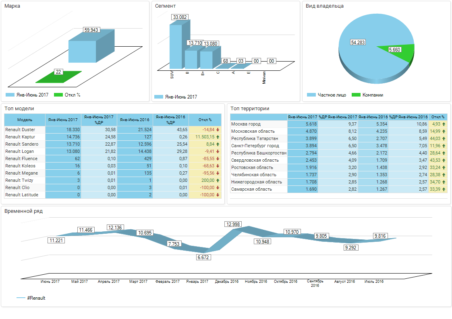Click up arrow beside 33,24 for Ростовская область
Screen dimensions: 452x319
[x=444, y=167]
